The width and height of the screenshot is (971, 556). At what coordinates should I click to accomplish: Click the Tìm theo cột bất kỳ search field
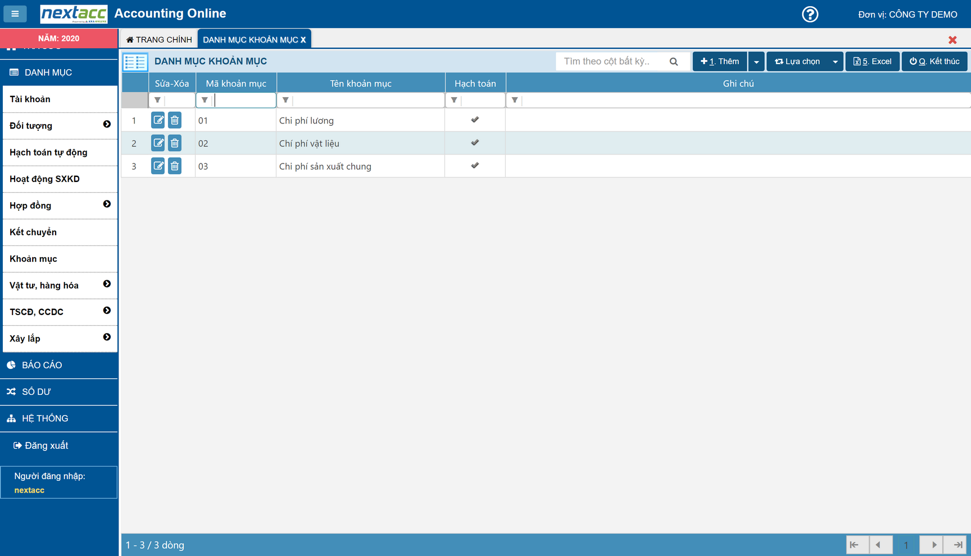coord(612,62)
